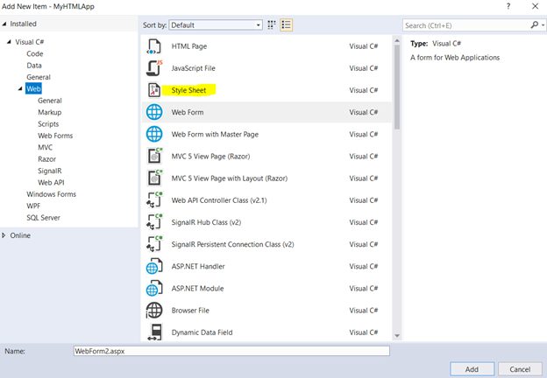Click the SignalR Hub Class icon
This screenshot has height=378, width=547.
point(154,222)
